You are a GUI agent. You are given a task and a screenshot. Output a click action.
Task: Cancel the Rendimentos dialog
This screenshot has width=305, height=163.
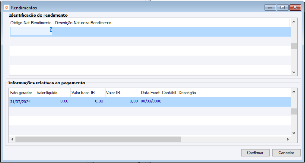point(286,153)
